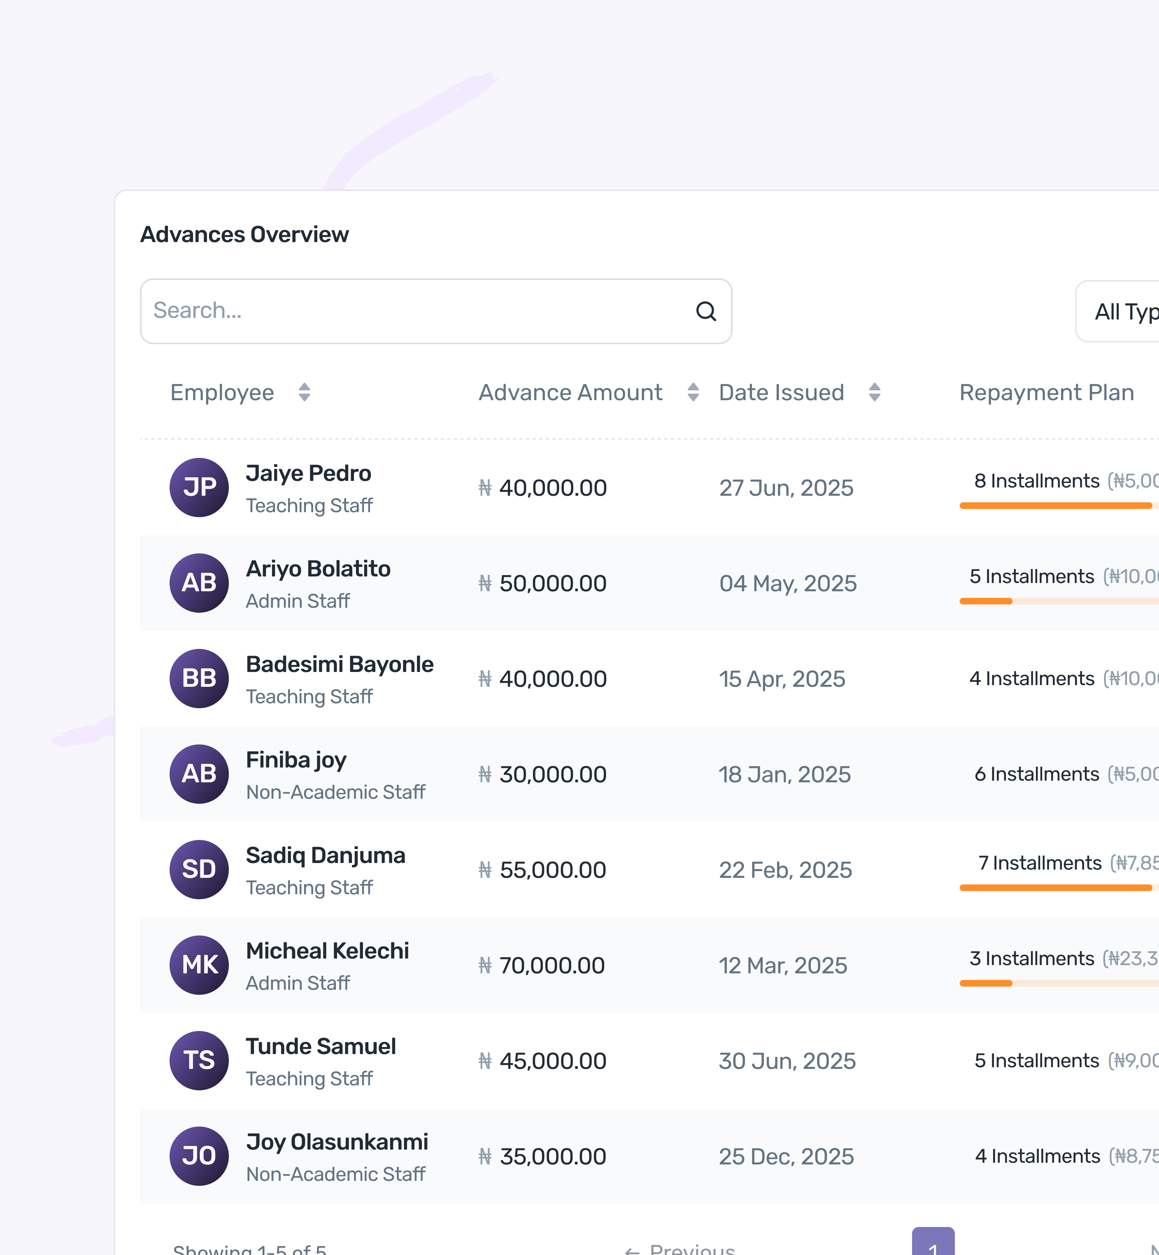Click Sadiq Danjuma's SD avatar

(x=199, y=869)
